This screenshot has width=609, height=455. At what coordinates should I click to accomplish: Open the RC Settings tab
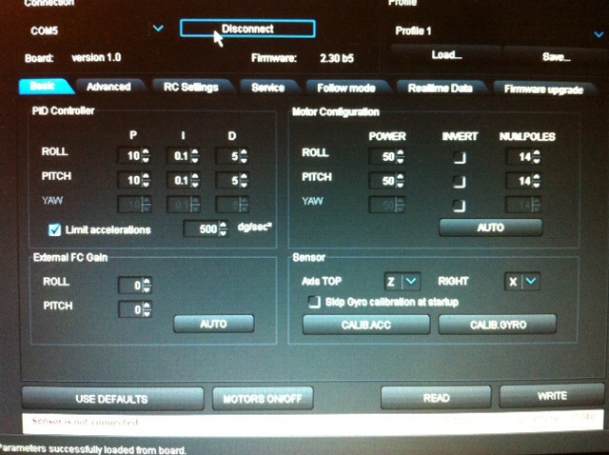(190, 87)
